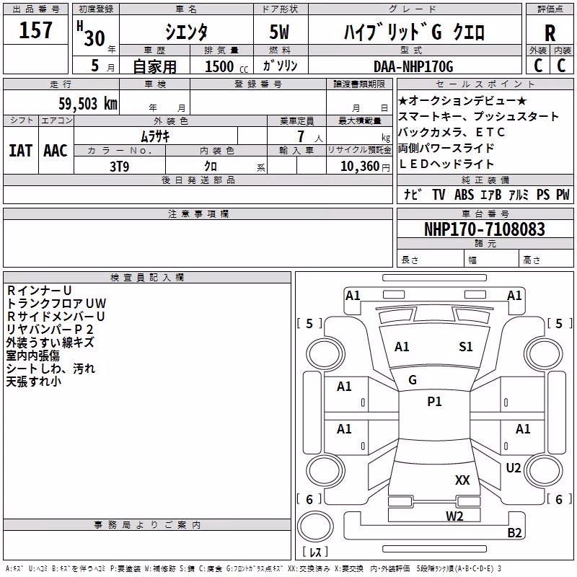Click the TV equipment label

coord(439,194)
